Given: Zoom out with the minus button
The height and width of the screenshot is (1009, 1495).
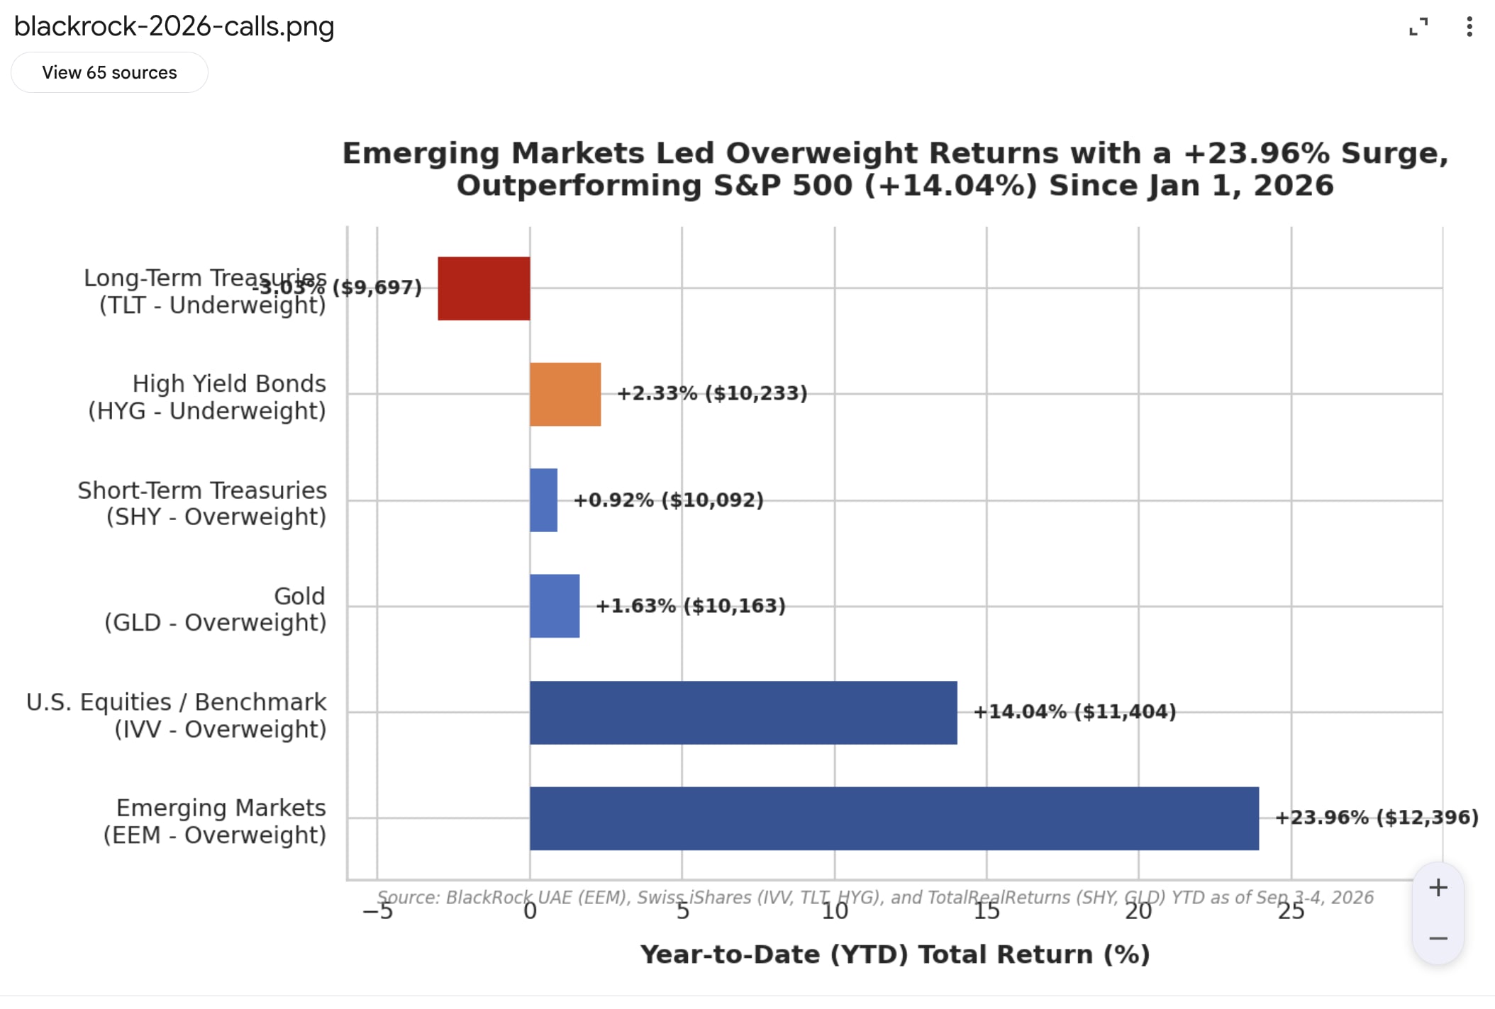Looking at the screenshot, I should (x=1438, y=939).
